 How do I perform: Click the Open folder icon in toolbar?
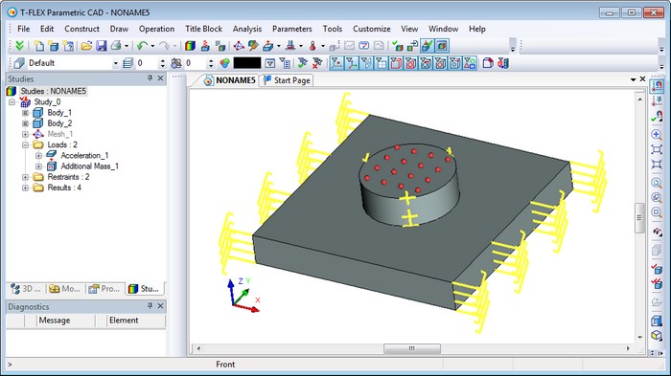click(x=86, y=46)
